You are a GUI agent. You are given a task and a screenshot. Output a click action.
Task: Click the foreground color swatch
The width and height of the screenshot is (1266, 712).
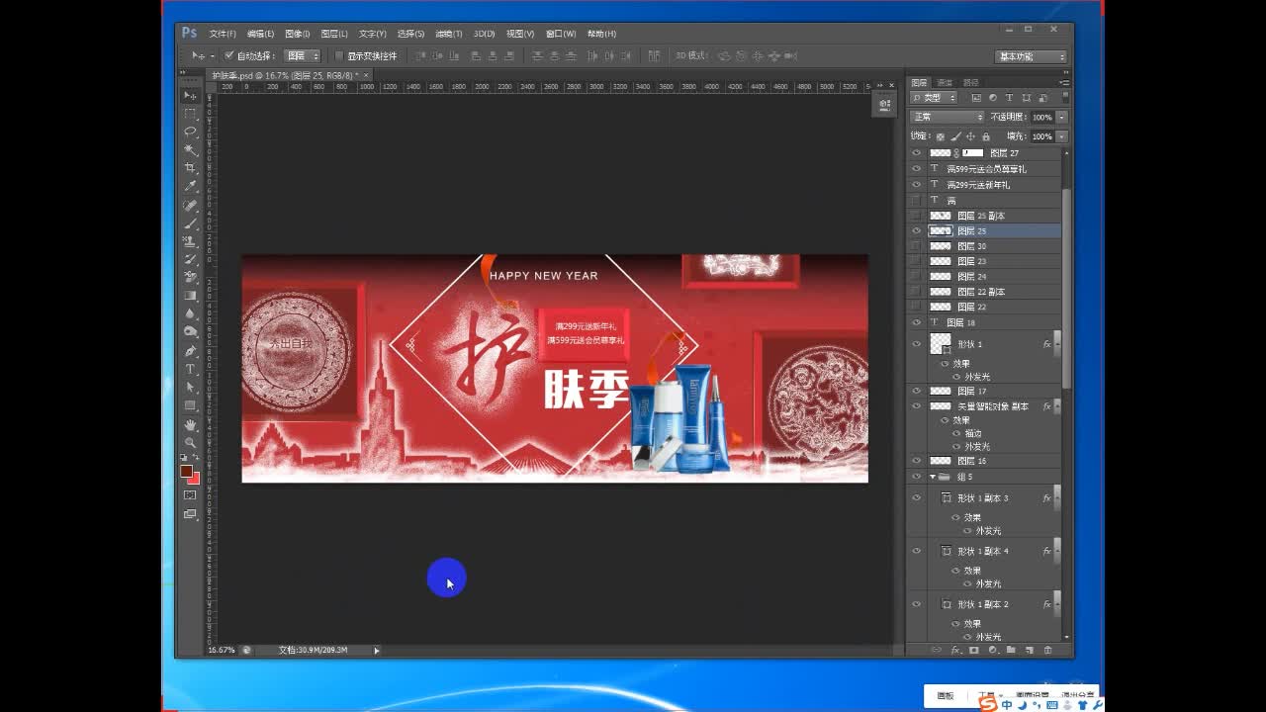coord(186,471)
